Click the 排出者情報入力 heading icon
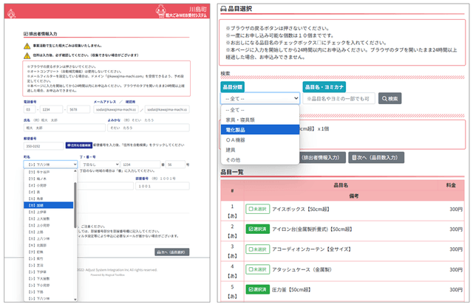 pos(26,34)
